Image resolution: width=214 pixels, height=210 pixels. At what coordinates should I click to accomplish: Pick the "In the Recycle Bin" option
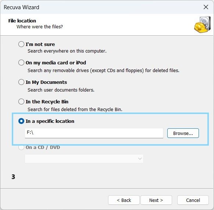tap(21, 102)
